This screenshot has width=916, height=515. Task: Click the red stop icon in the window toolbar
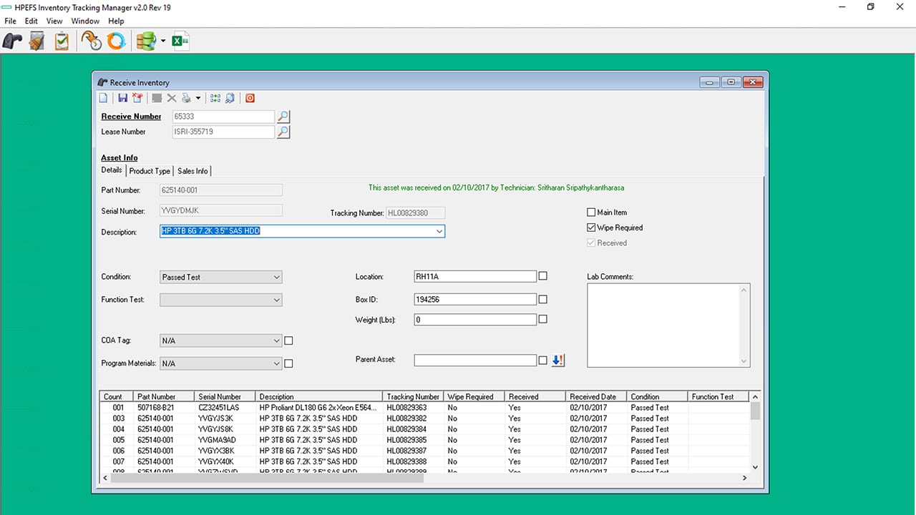[x=250, y=98]
